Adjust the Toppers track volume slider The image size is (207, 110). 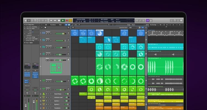point(61,34)
